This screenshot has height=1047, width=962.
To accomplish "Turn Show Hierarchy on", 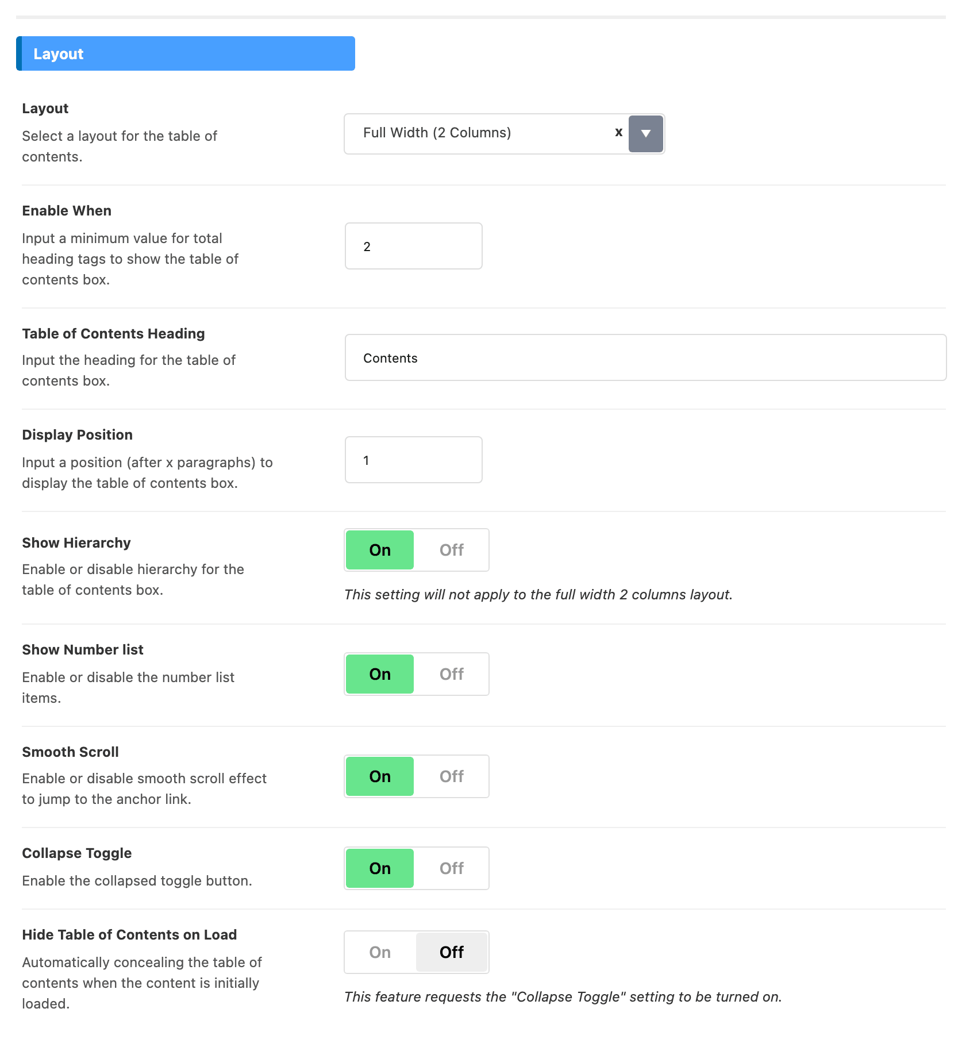I will click(380, 550).
